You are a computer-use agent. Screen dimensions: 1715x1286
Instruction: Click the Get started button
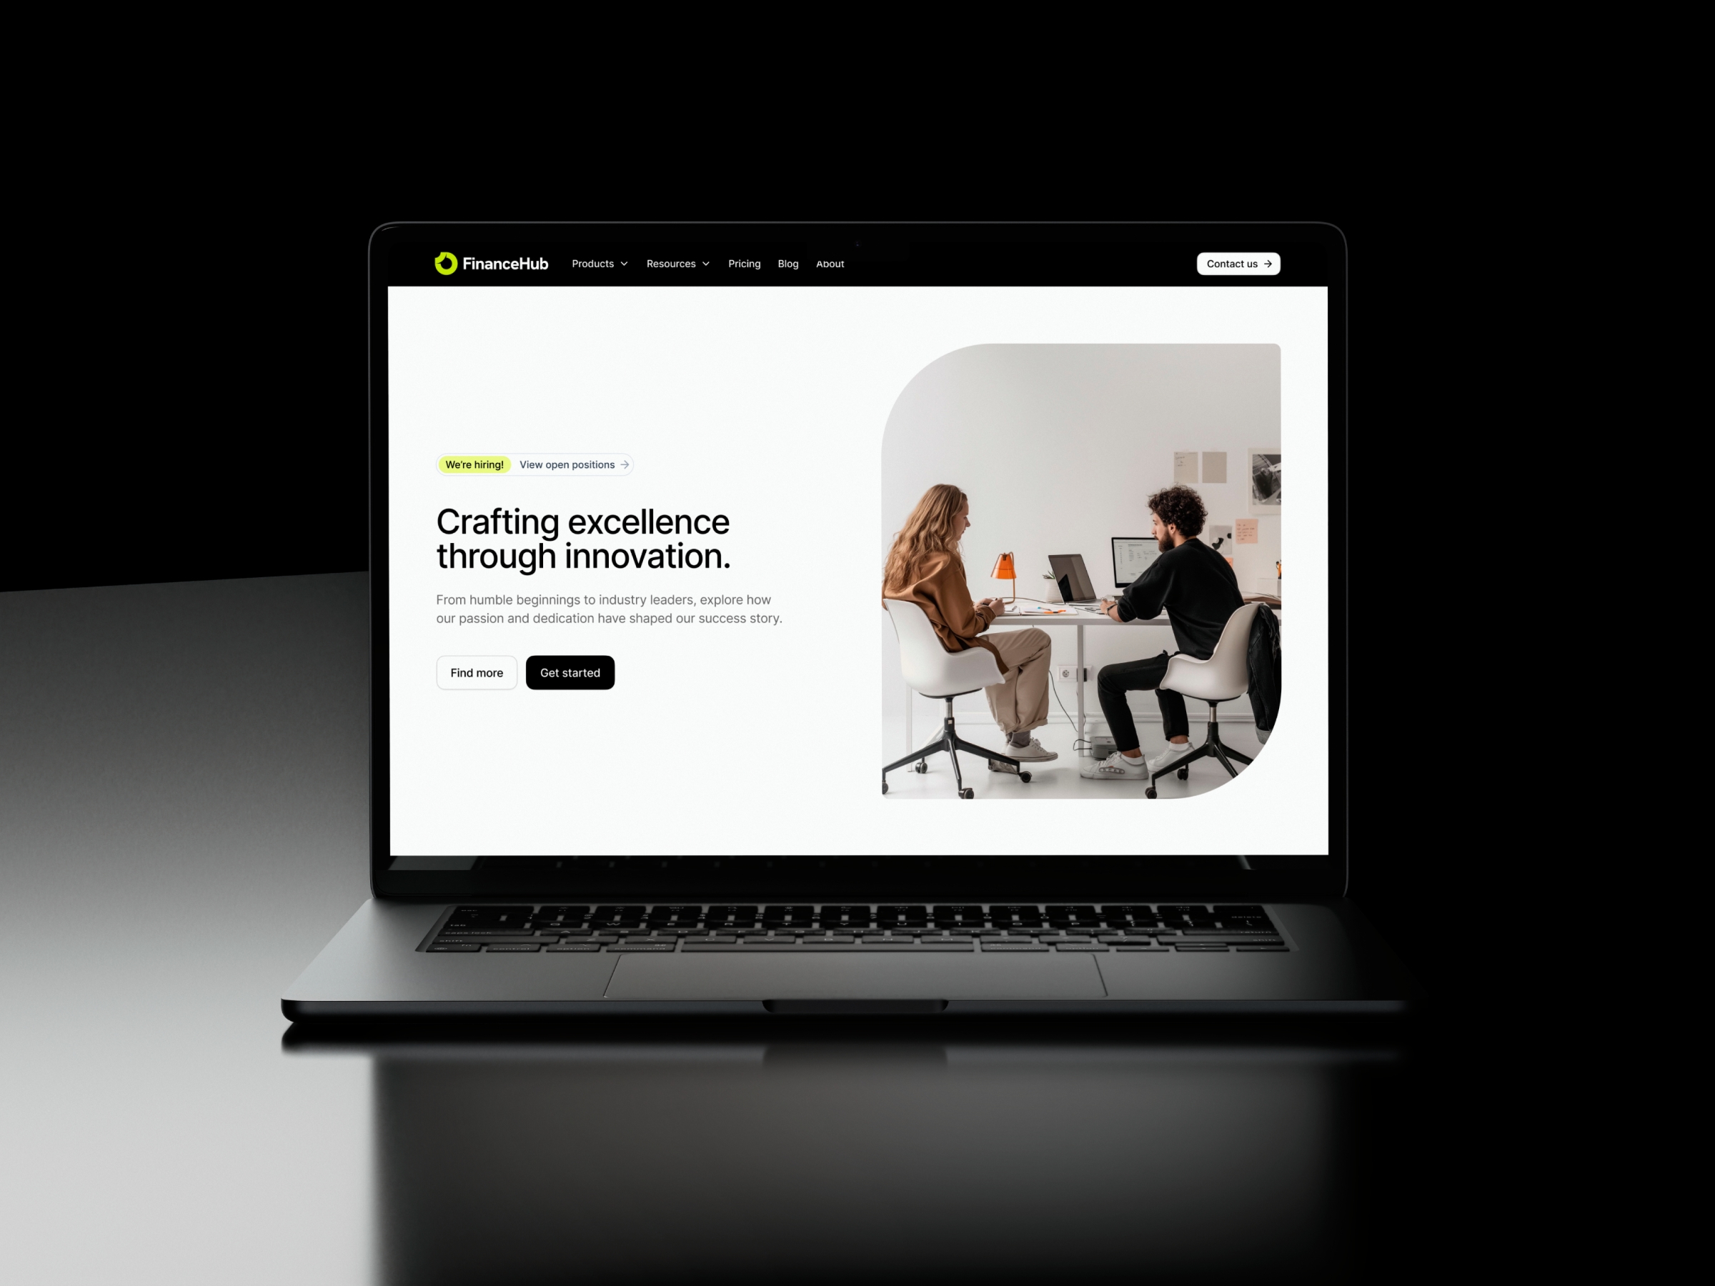coord(570,672)
